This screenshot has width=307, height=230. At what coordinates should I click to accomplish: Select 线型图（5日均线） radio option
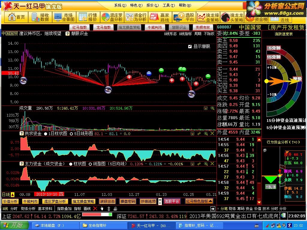90,164
